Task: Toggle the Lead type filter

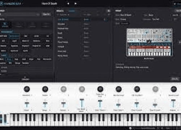Action: (x=24, y=59)
